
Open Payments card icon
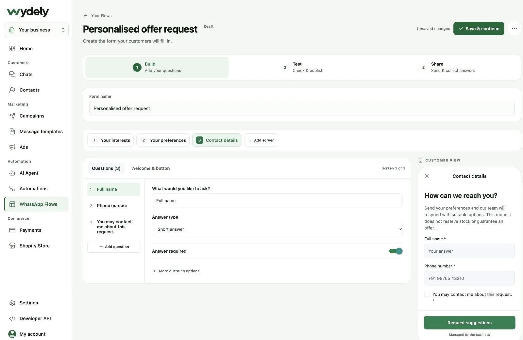(x=12, y=230)
